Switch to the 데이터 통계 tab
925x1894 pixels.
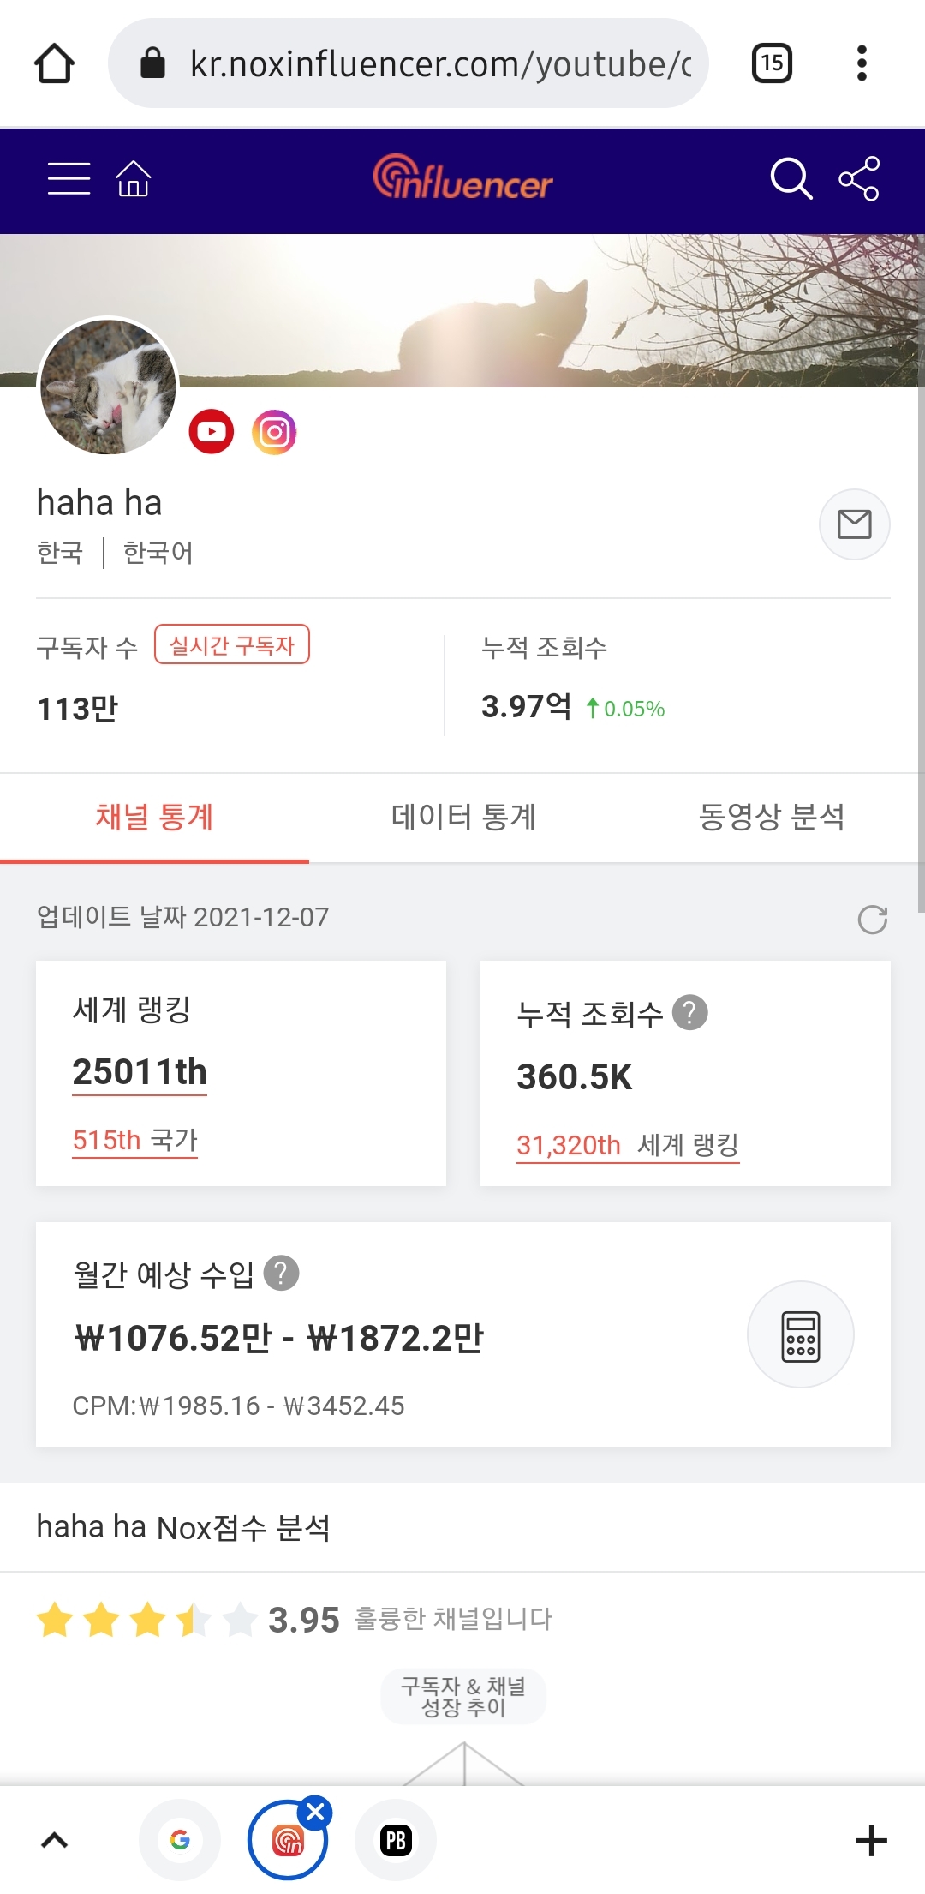click(x=463, y=817)
